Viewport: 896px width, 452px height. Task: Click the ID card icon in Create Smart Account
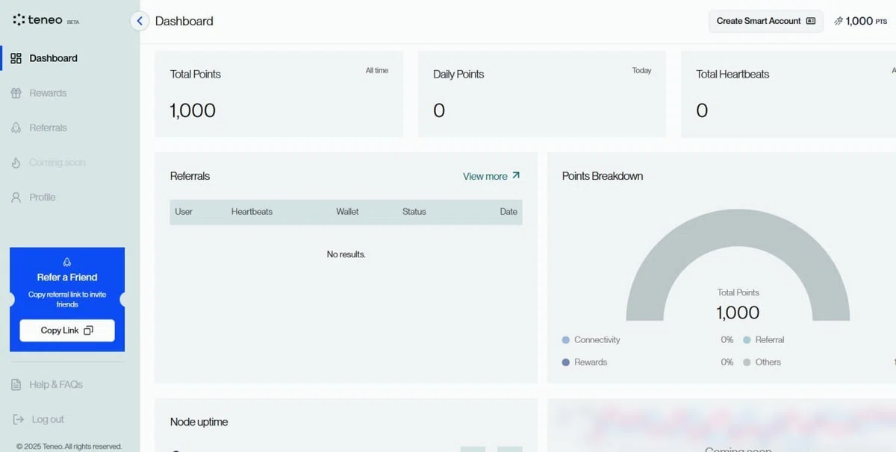811,21
